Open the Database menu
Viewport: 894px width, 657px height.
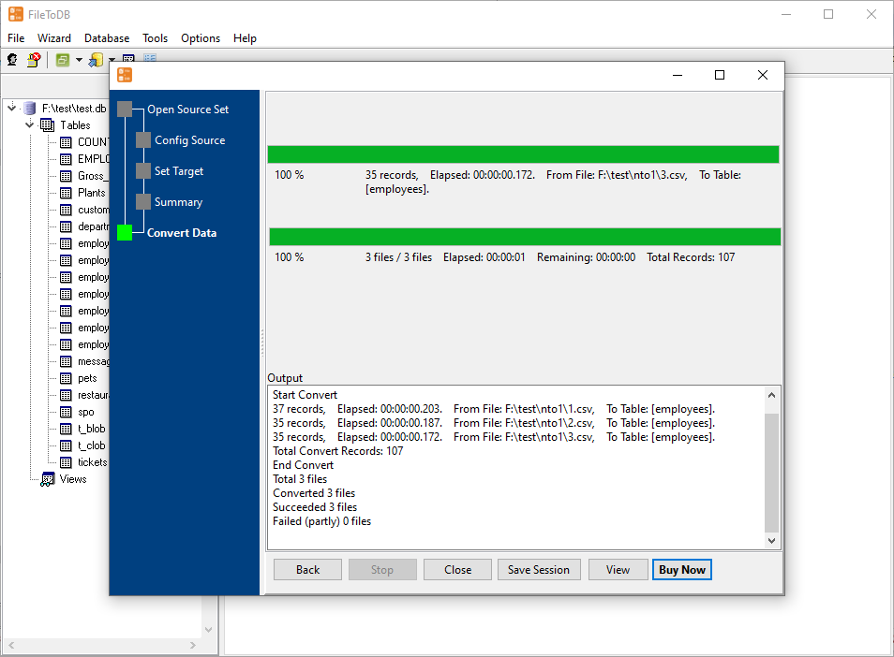pyautogui.click(x=107, y=38)
